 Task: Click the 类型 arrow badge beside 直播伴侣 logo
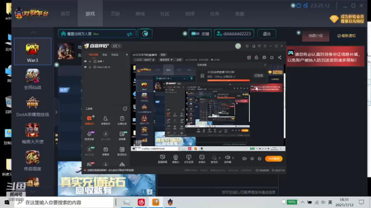point(116,46)
